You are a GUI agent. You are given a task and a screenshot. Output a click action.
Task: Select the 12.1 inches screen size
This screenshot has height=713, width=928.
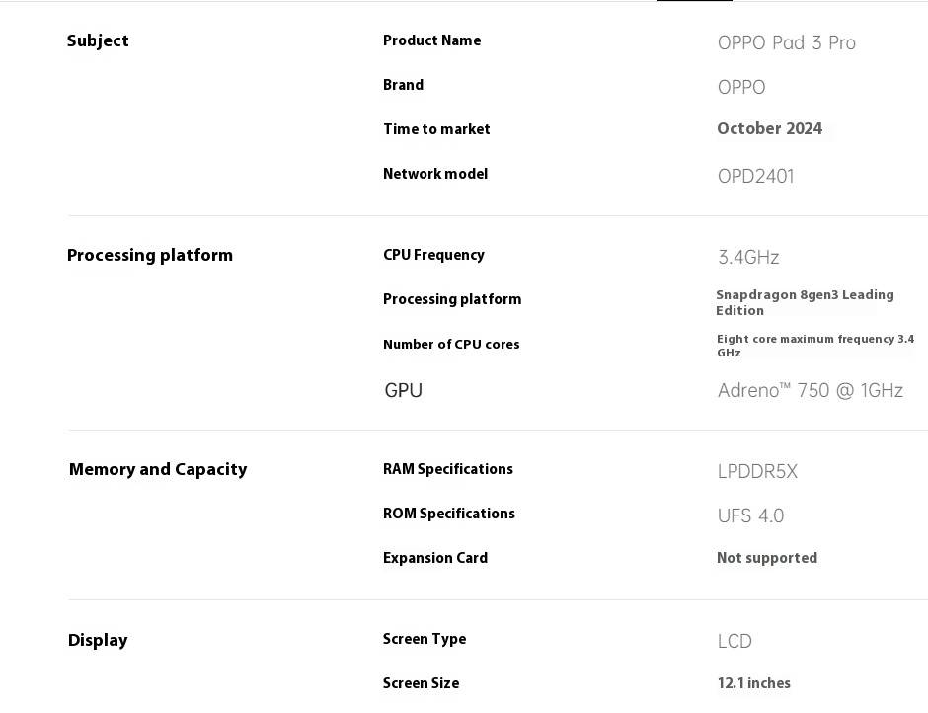[753, 683]
